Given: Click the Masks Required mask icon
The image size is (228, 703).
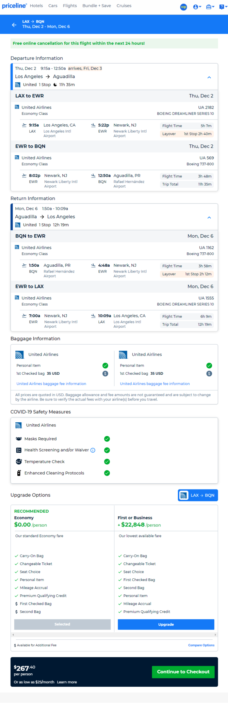Looking at the screenshot, I should (x=19, y=439).
